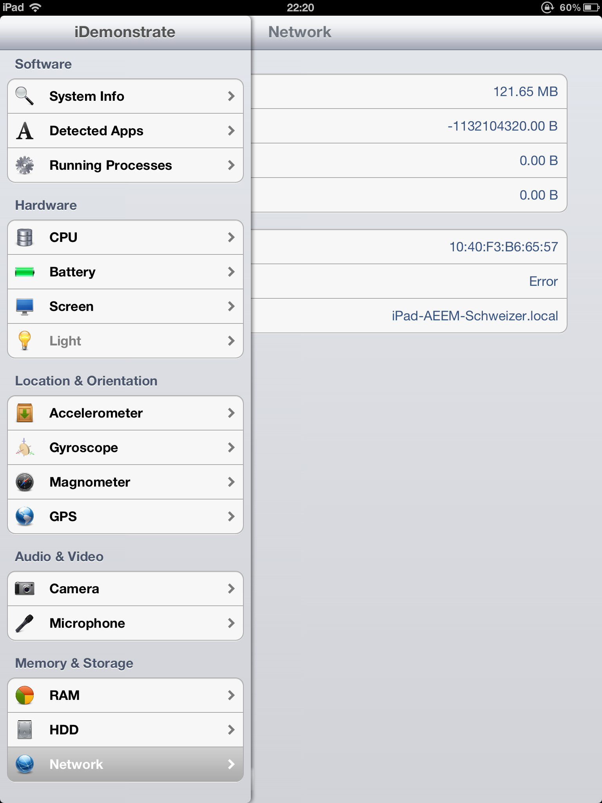Tap the RAM pie chart icon
602x803 pixels.
pyautogui.click(x=24, y=695)
